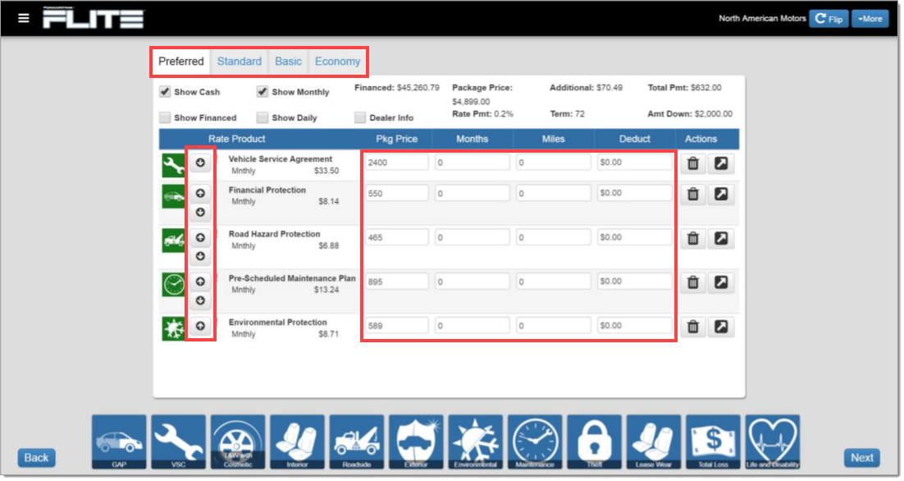Add the Interior product tile
This screenshot has height=481, width=904.
pos(297,442)
